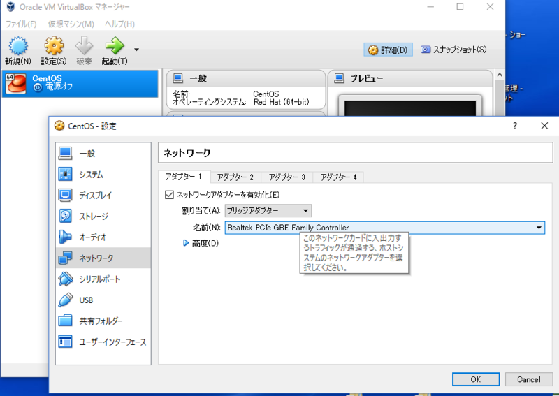The width and height of the screenshot is (559, 396).
Task: Open the ファイル(F) menu
Action: [x=21, y=24]
